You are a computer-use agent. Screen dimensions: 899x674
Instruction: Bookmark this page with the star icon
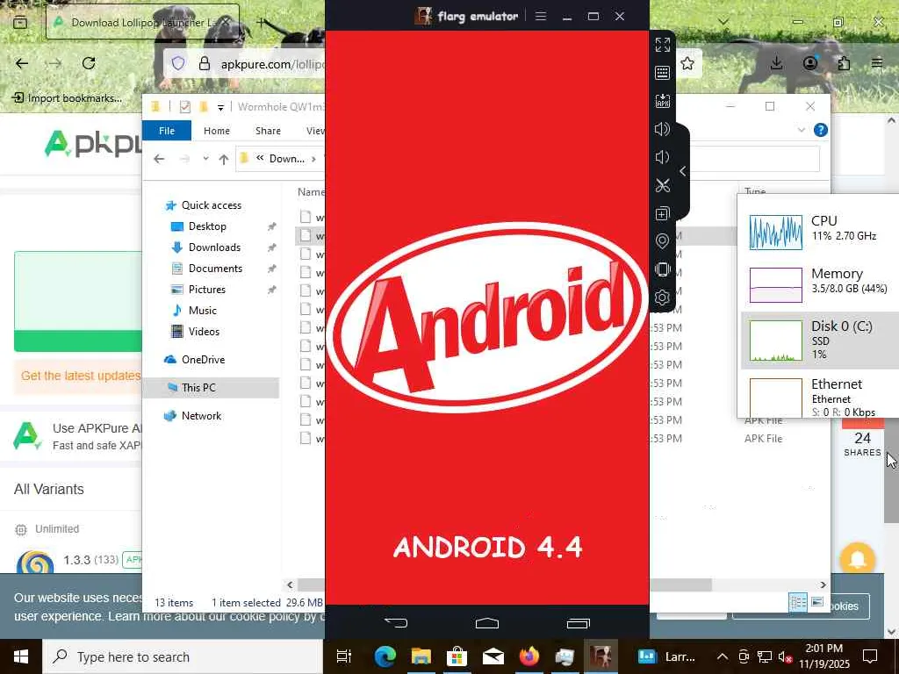click(687, 63)
